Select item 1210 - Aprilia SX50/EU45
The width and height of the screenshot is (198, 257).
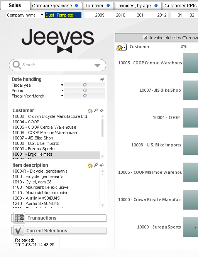point(56,203)
